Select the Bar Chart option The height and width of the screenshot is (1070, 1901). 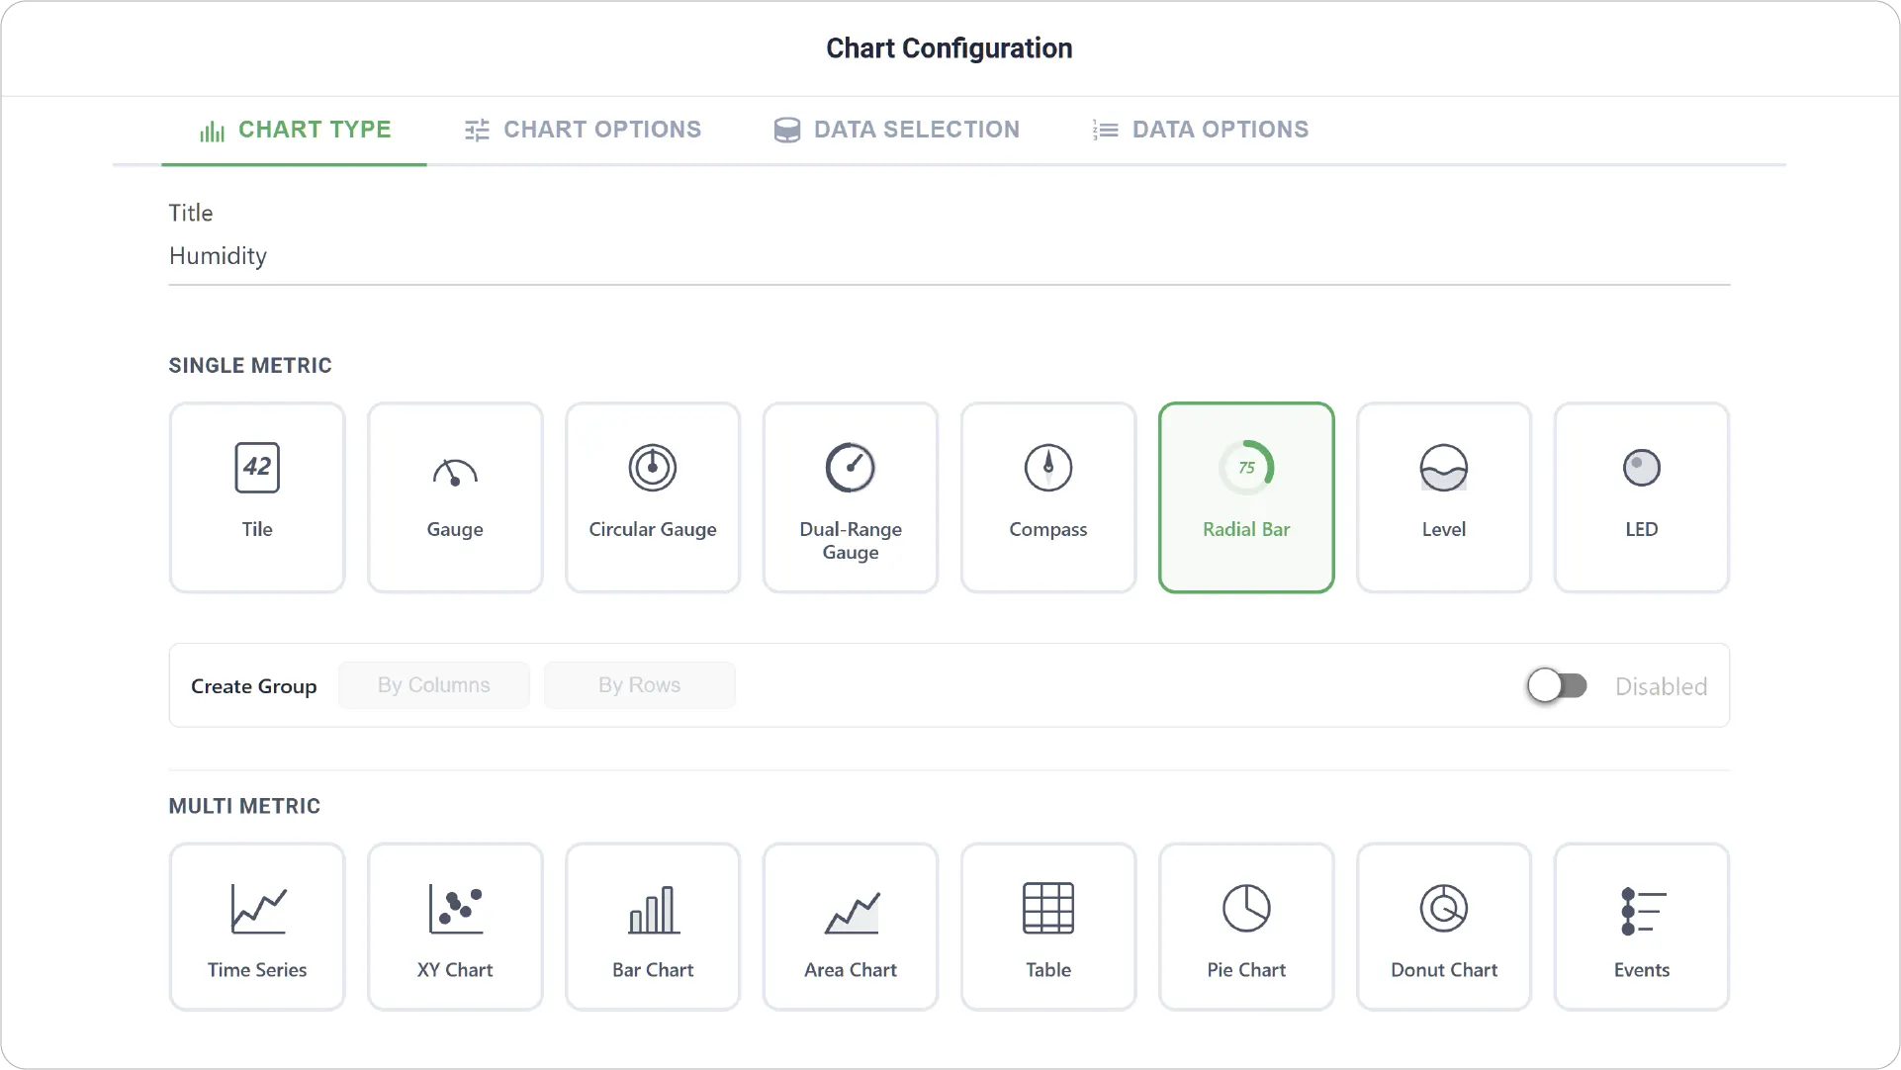653,927
